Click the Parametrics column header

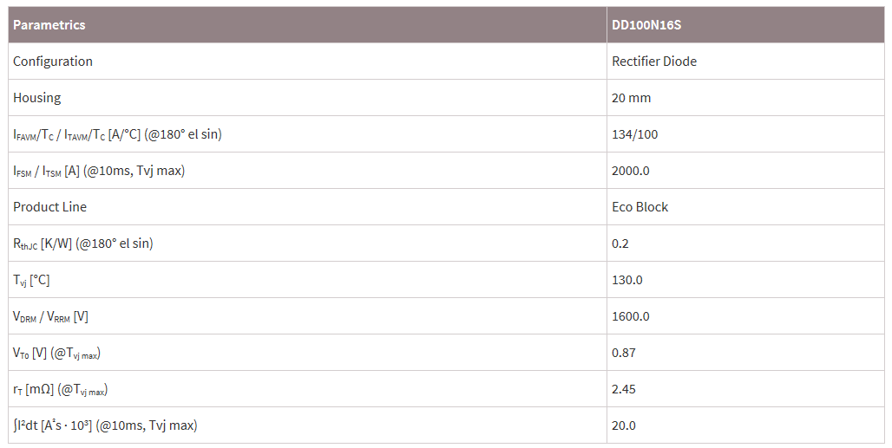tap(49, 25)
